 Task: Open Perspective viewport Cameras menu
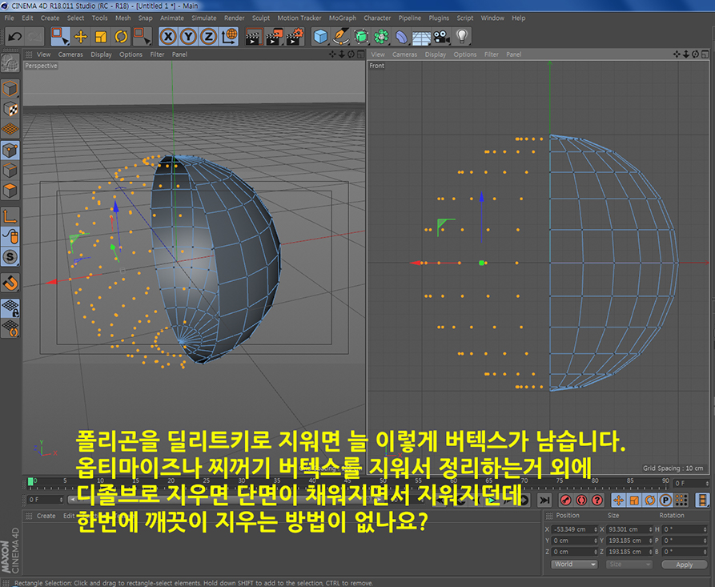coord(70,54)
